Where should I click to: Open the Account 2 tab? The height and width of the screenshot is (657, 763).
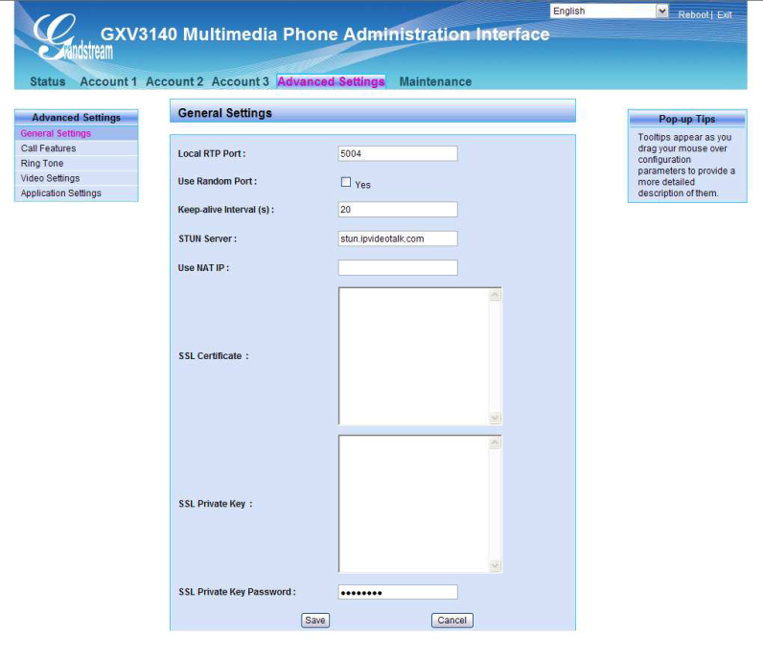[x=174, y=82]
